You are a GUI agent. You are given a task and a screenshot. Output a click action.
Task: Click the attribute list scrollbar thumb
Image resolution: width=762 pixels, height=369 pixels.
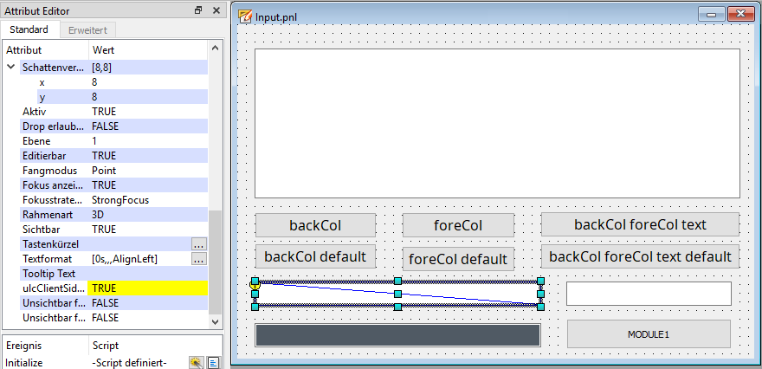point(215,262)
